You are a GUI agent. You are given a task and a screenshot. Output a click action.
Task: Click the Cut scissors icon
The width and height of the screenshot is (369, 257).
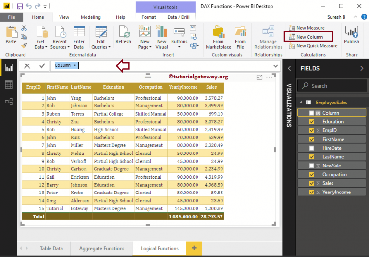point(24,28)
